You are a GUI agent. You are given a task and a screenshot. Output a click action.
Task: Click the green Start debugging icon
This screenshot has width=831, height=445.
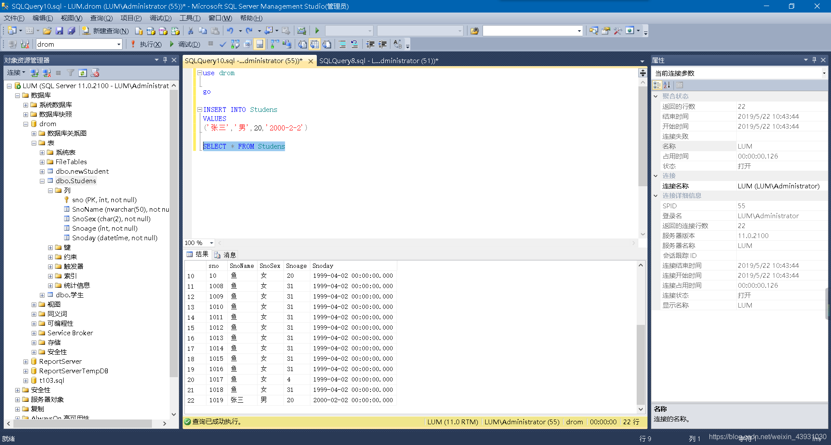point(317,31)
